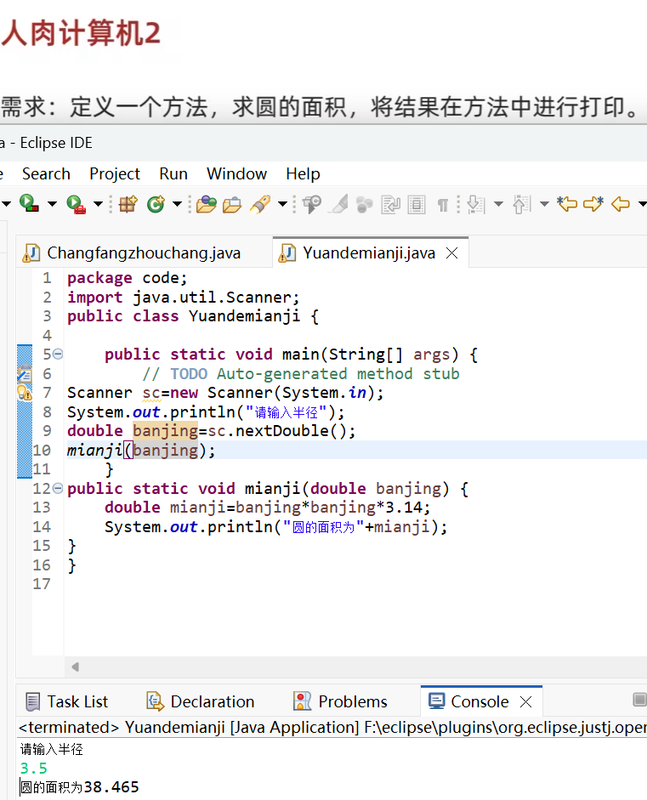
Task: Click the editor horizontal scrollbar left arrow
Action: (x=76, y=667)
